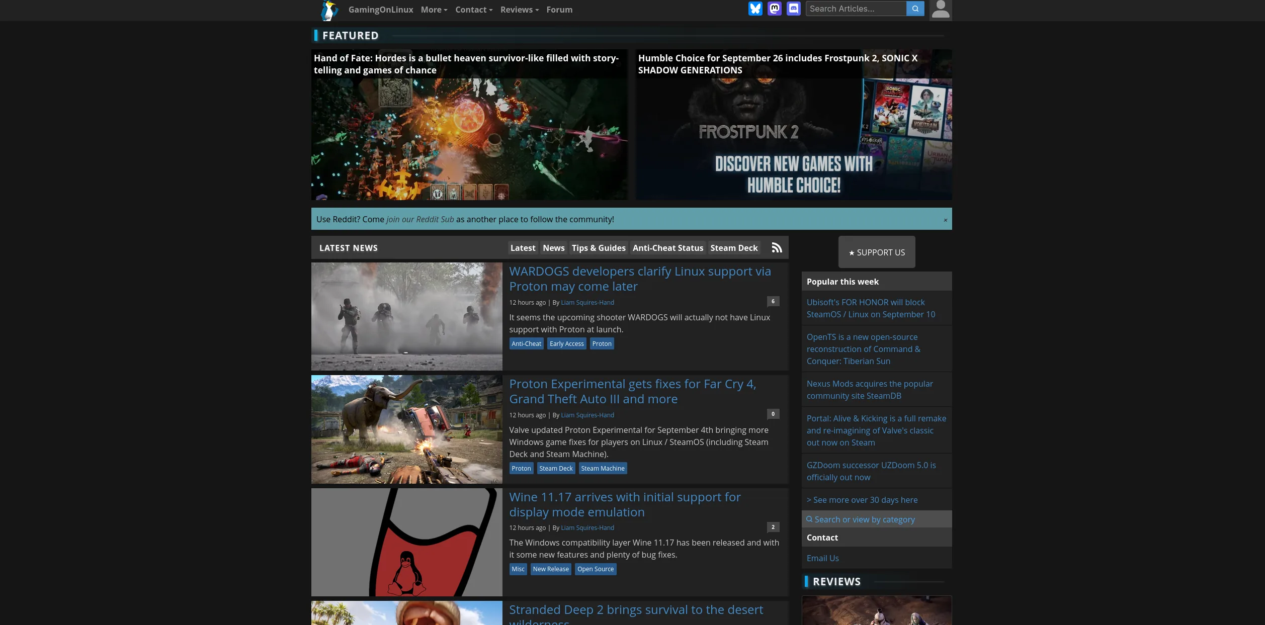Select the News tab
Screen dimensions: 1265x625
[x=553, y=248]
